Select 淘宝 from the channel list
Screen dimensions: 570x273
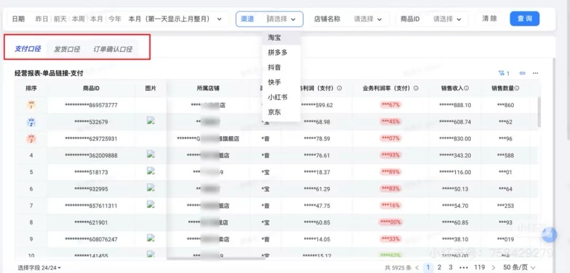click(281, 37)
